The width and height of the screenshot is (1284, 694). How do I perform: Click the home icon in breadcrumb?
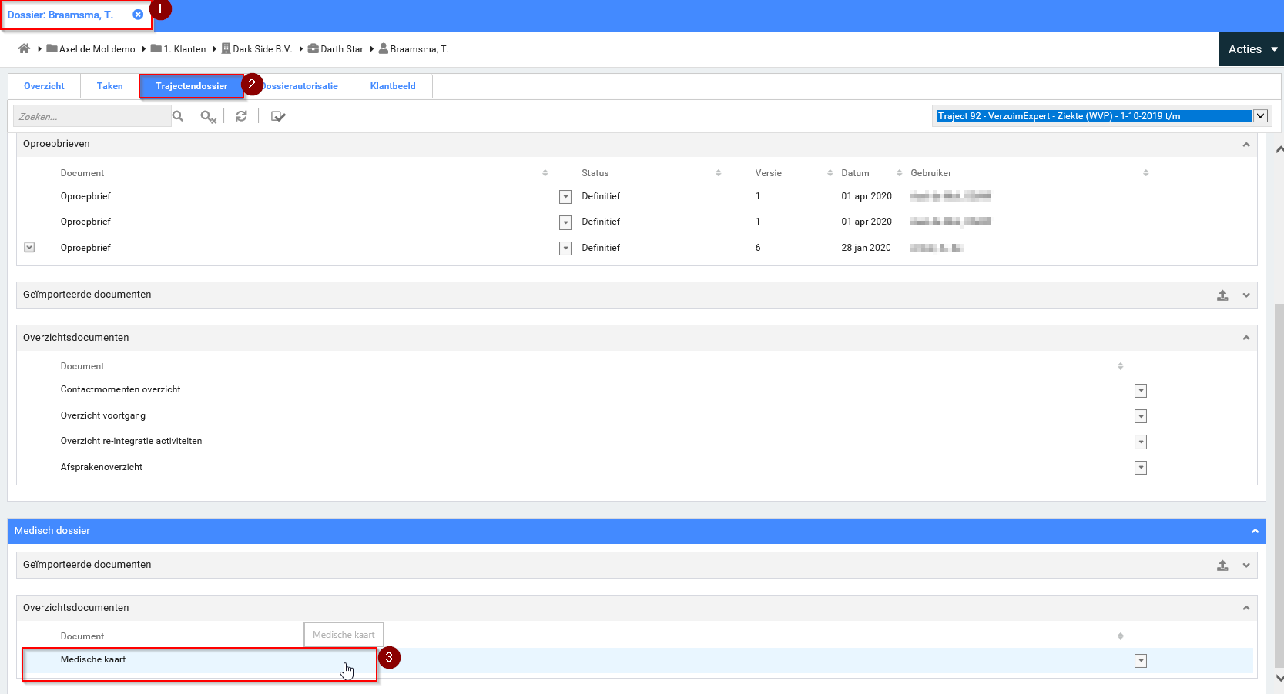coord(24,48)
